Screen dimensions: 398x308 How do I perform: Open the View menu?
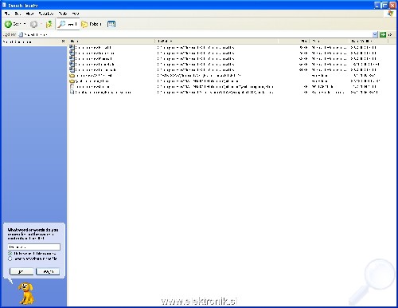click(x=29, y=14)
